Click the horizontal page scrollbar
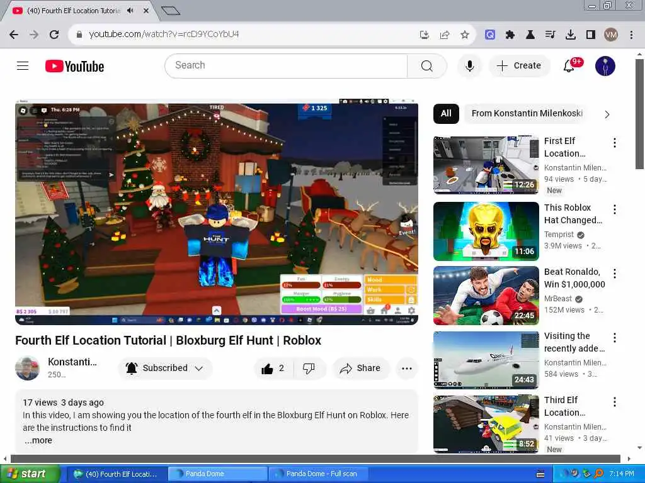The width and height of the screenshot is (645, 483). pos(316,458)
